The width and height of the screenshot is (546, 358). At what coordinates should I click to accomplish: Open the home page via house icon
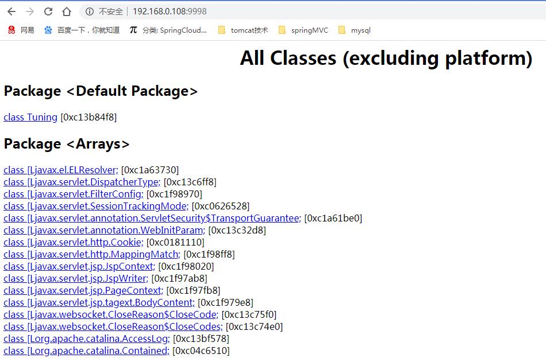point(67,11)
